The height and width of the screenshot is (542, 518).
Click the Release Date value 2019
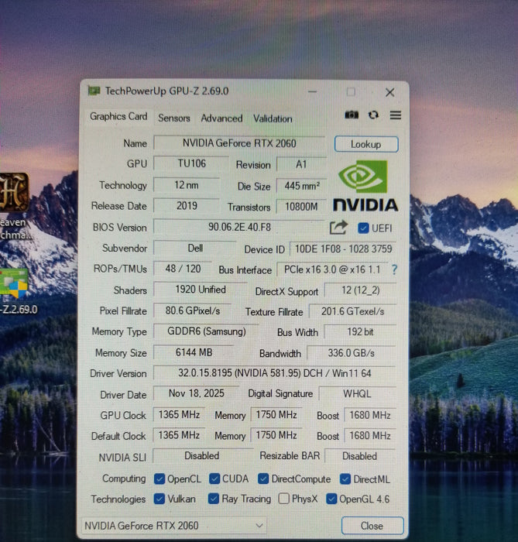coord(187,206)
